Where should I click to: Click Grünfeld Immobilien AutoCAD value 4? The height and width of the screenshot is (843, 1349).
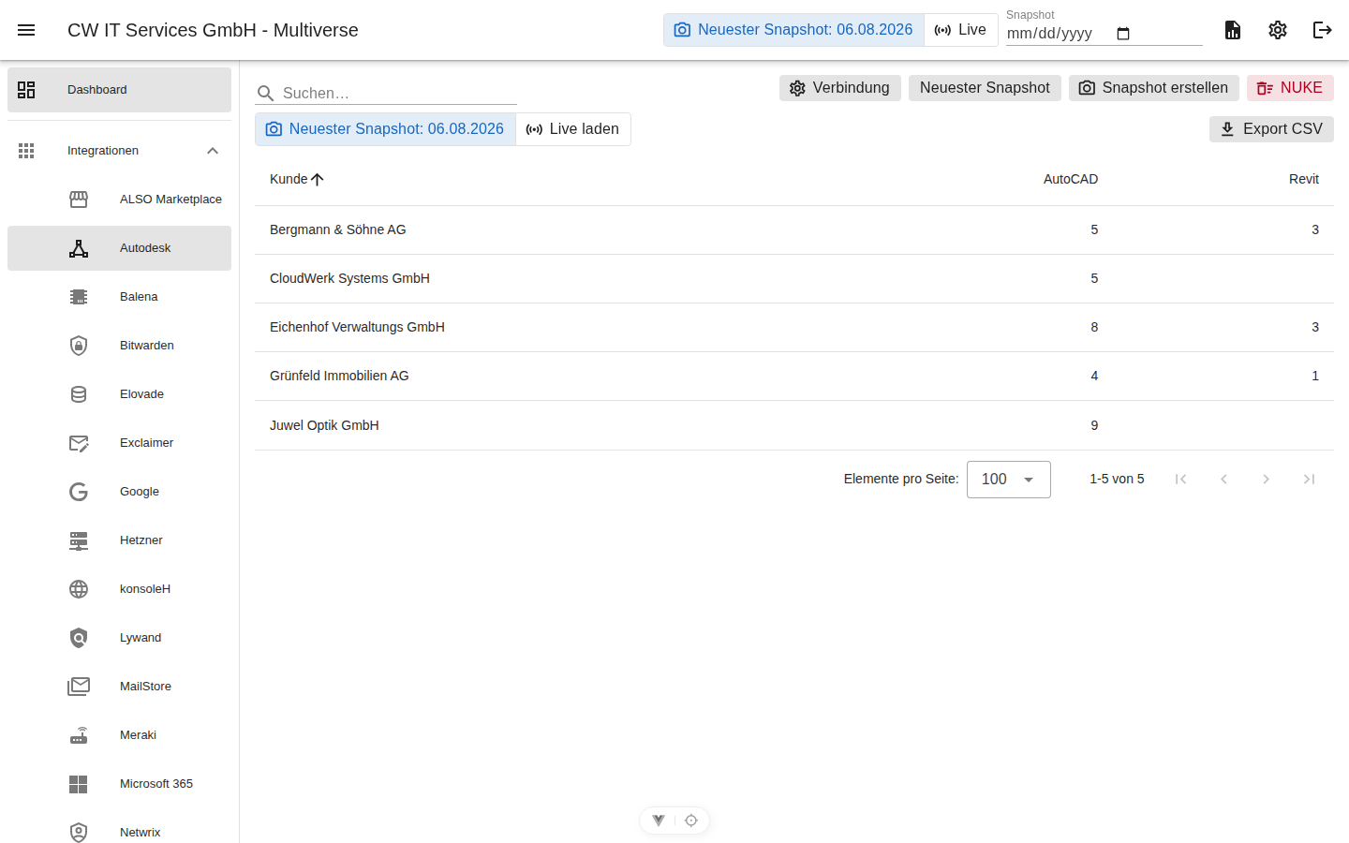click(x=1094, y=376)
